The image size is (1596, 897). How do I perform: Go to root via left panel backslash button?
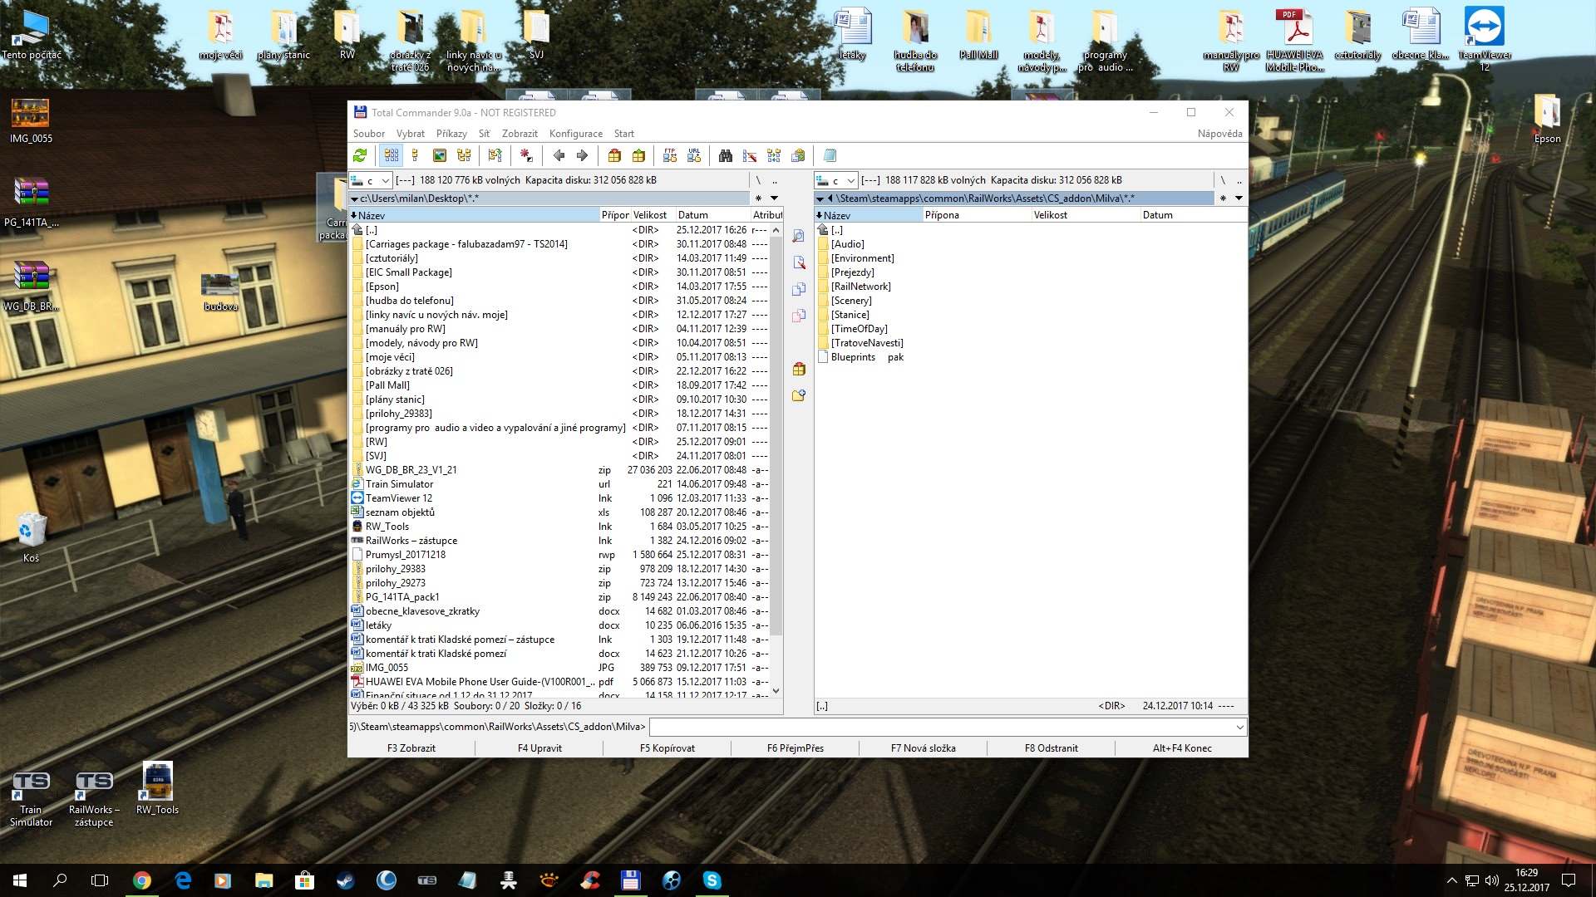coord(758,180)
